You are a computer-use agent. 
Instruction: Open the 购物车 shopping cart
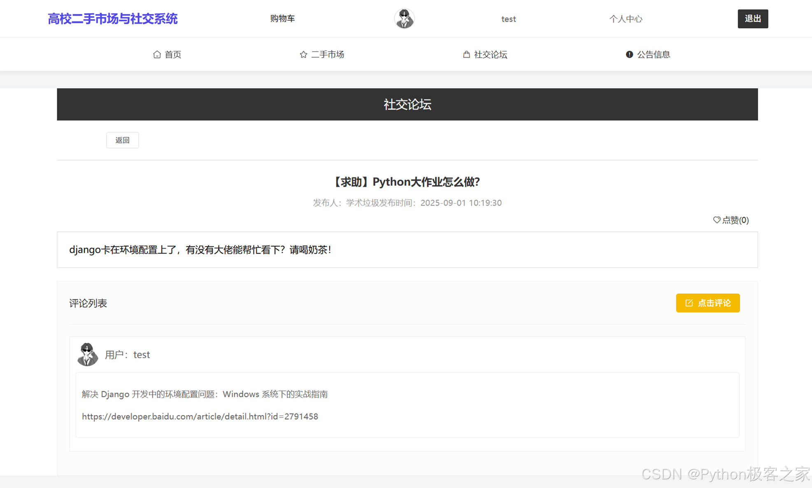(x=282, y=19)
